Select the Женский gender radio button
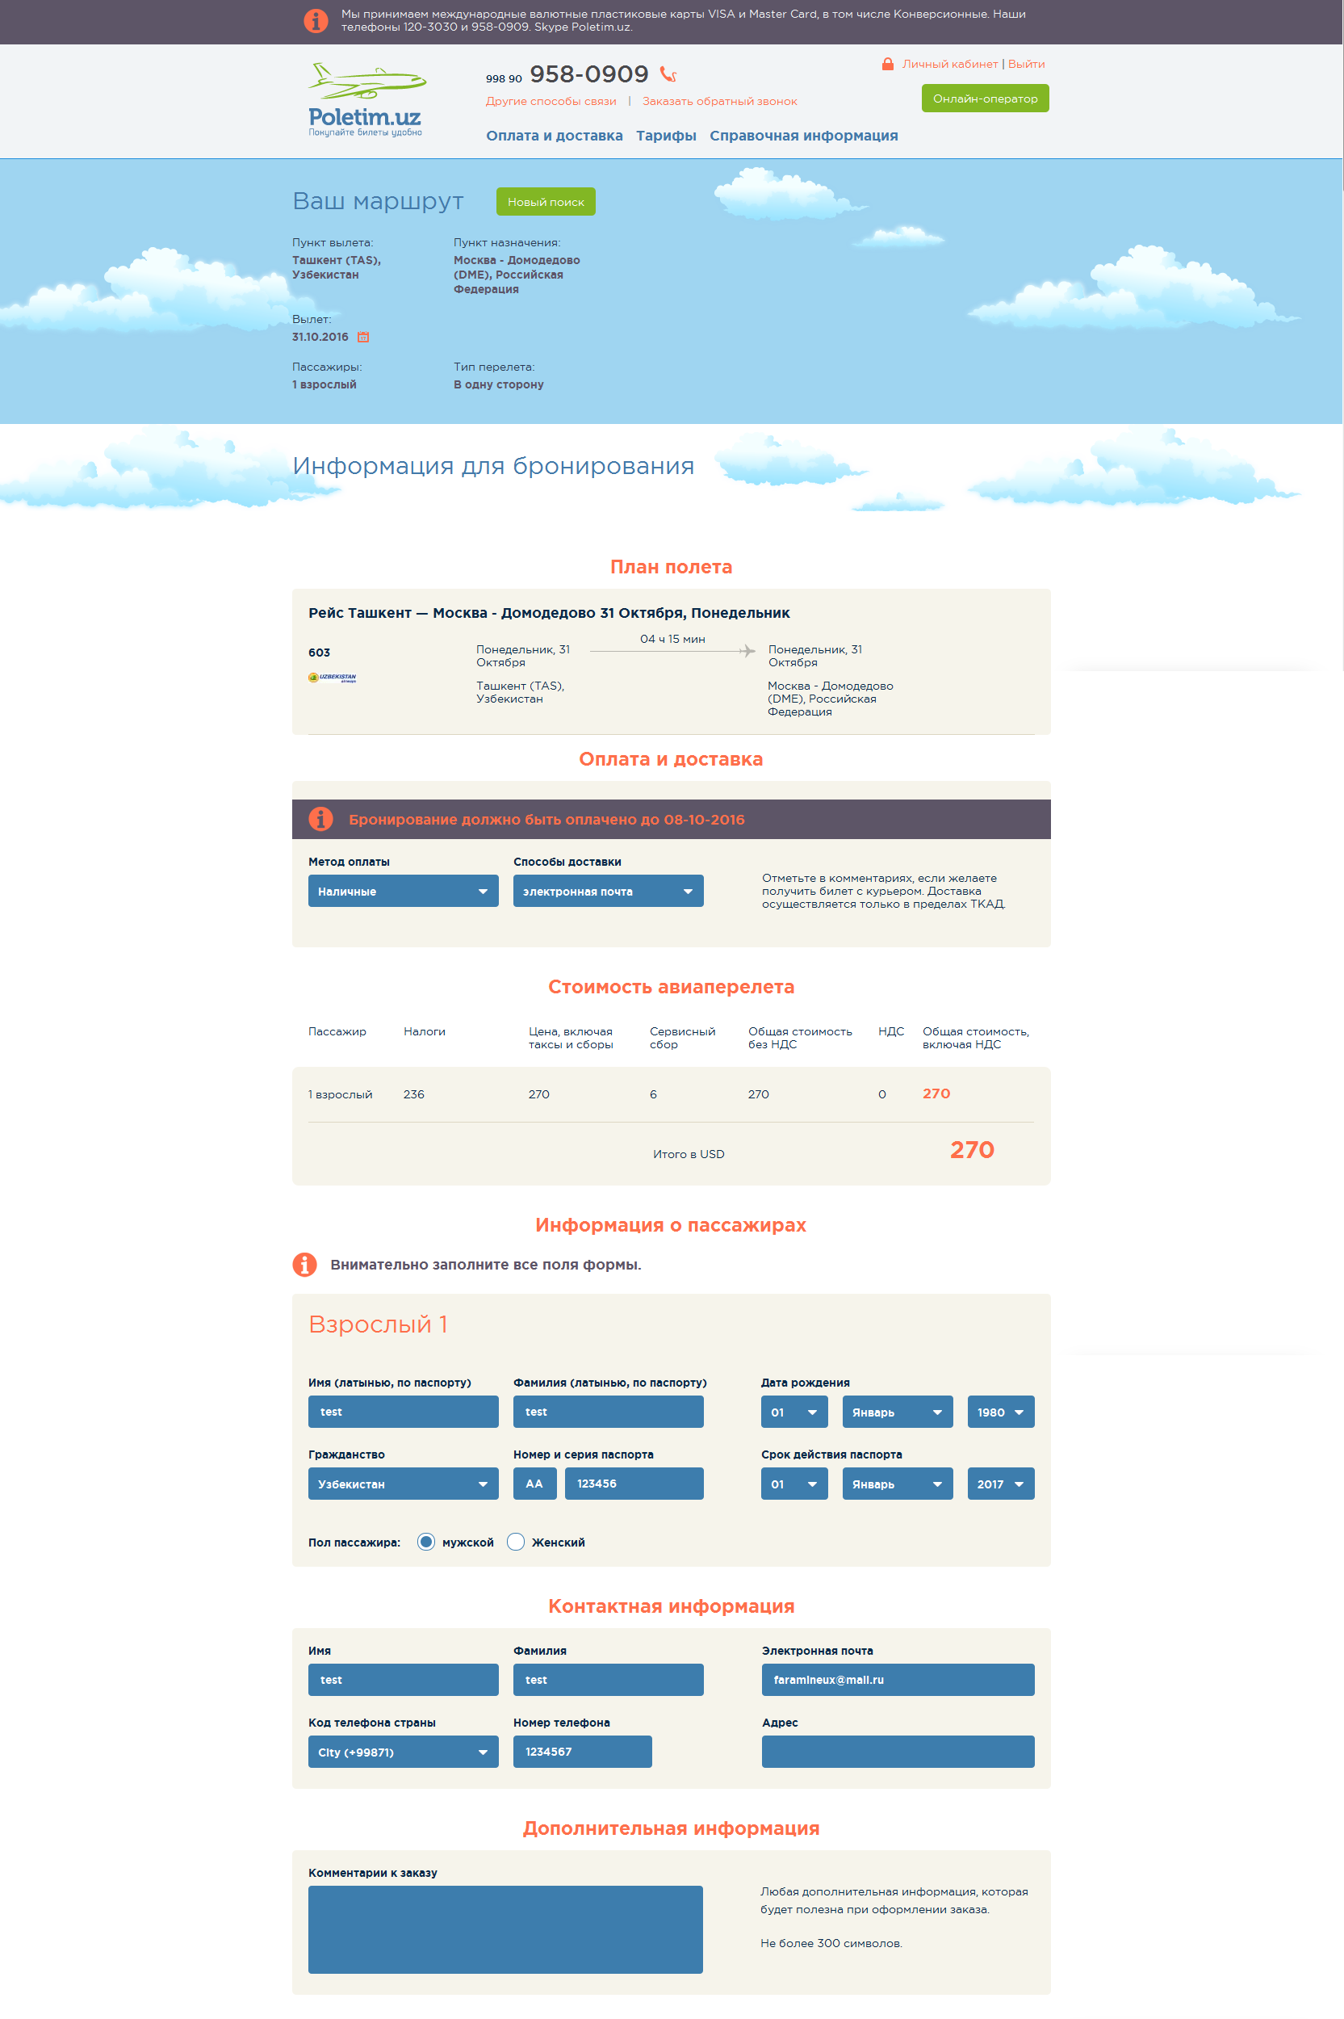 click(516, 1542)
